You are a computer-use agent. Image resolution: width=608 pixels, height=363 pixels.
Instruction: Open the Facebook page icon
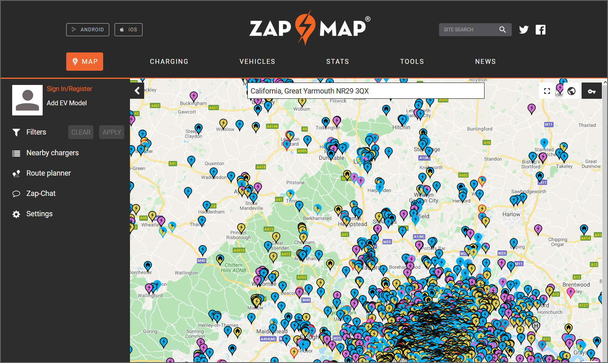(x=541, y=30)
